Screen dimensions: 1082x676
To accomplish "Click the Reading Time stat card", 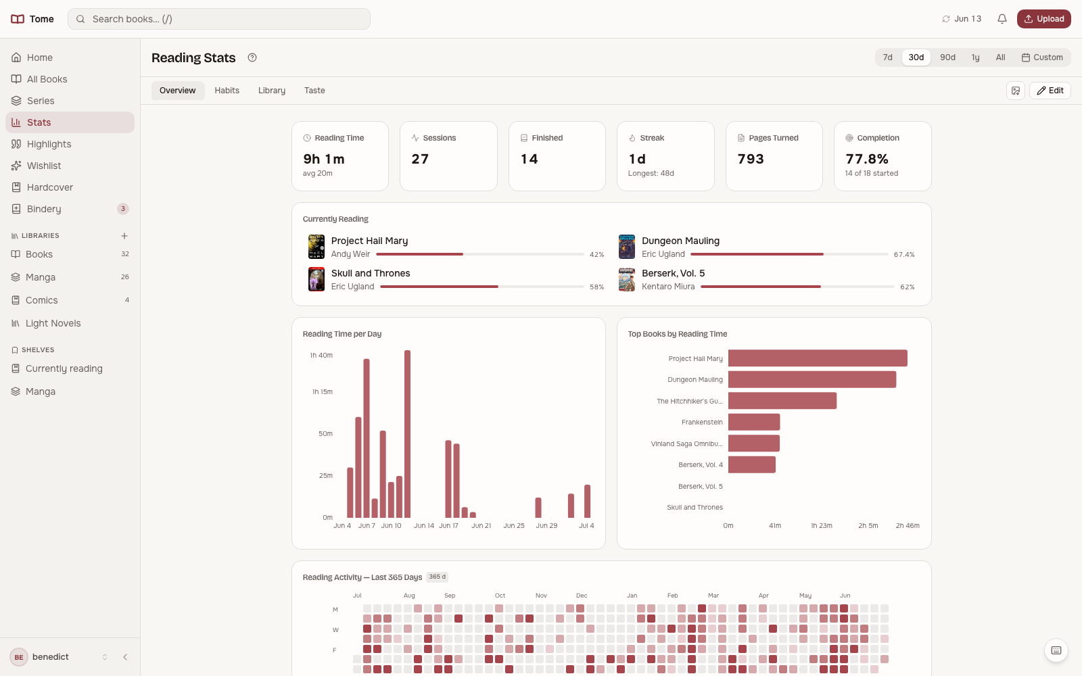I will [x=340, y=156].
